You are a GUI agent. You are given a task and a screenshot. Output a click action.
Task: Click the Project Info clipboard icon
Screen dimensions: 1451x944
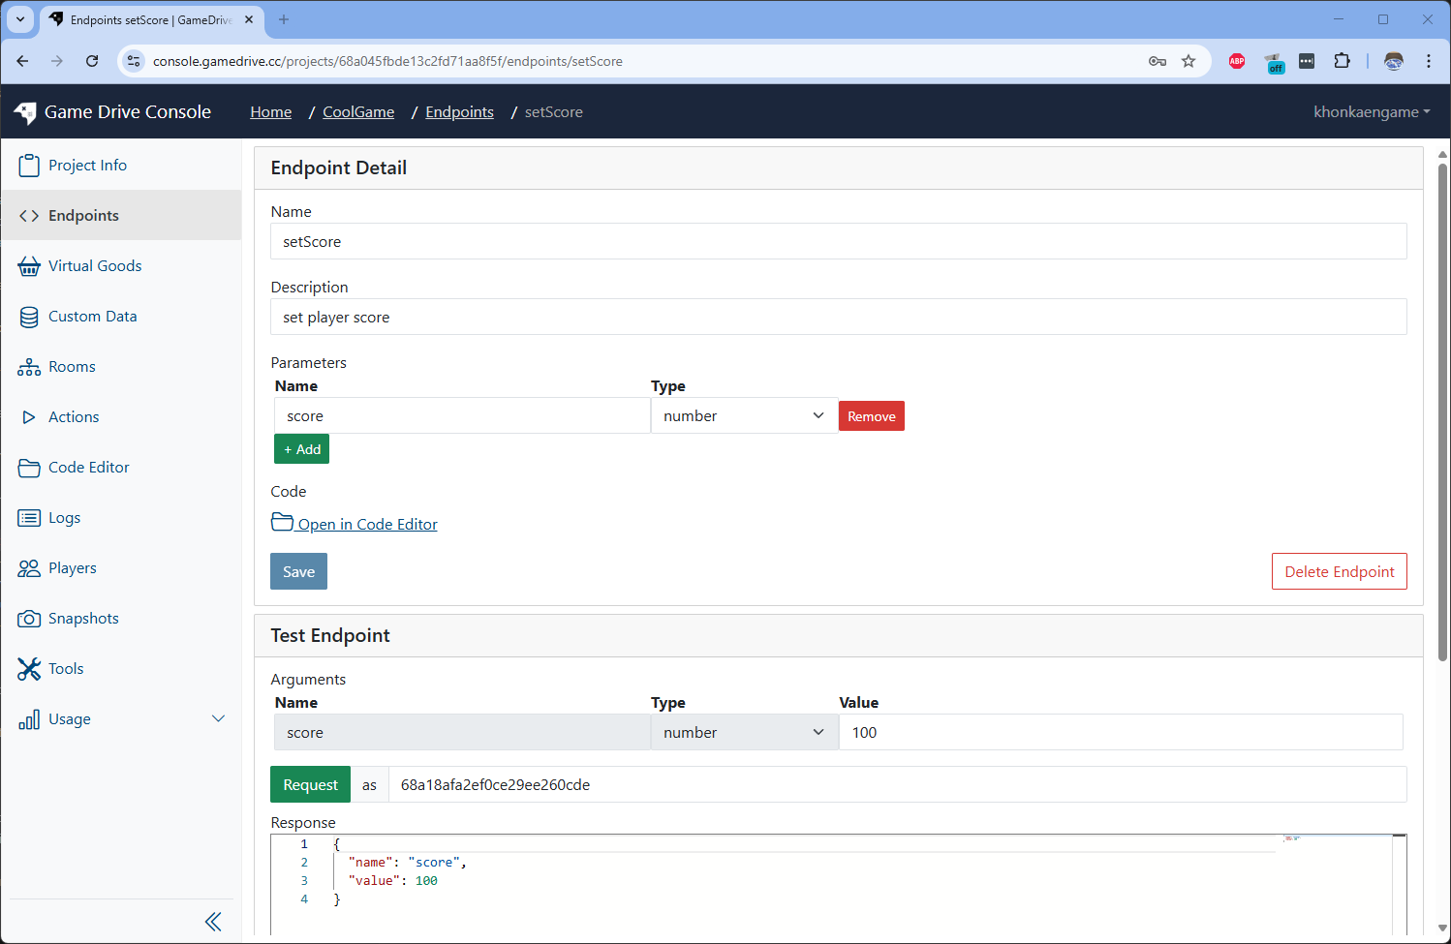[x=29, y=166]
